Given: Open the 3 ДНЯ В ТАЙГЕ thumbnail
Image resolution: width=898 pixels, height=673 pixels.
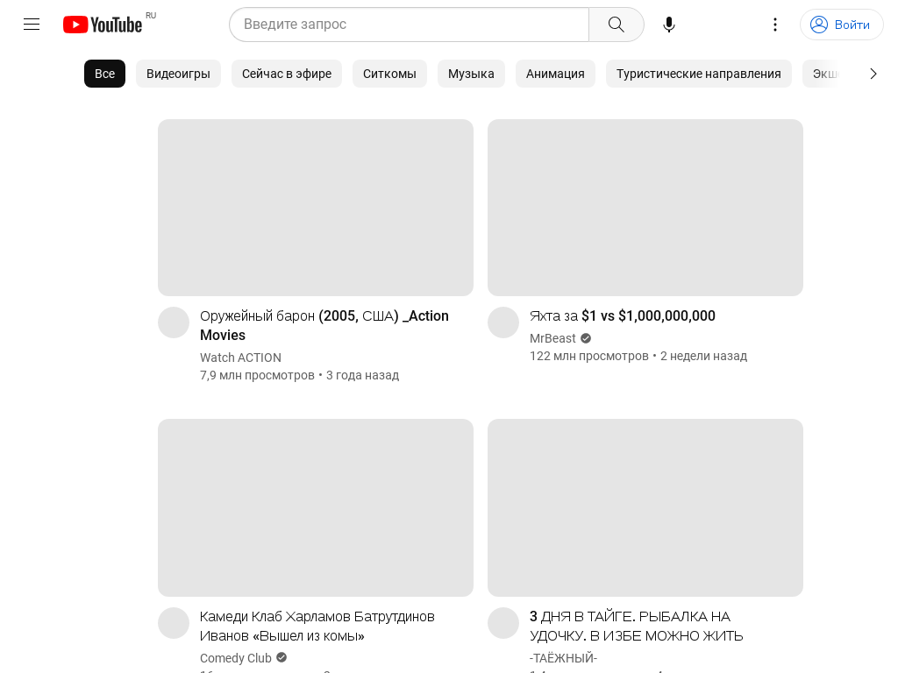Looking at the screenshot, I should pyautogui.click(x=645, y=507).
